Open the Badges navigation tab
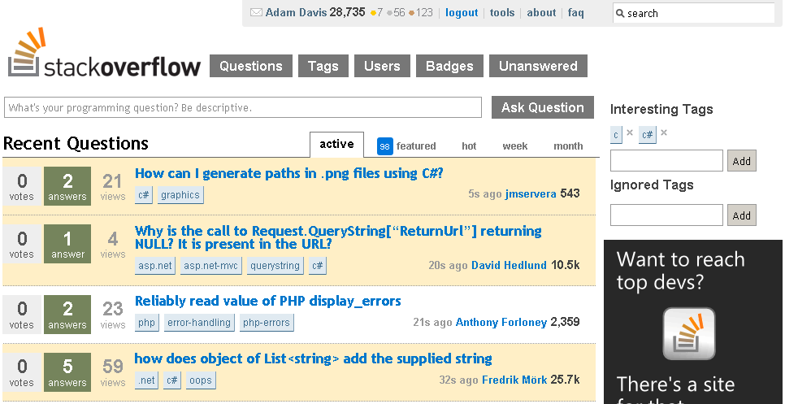The image size is (785, 404). [x=449, y=66]
